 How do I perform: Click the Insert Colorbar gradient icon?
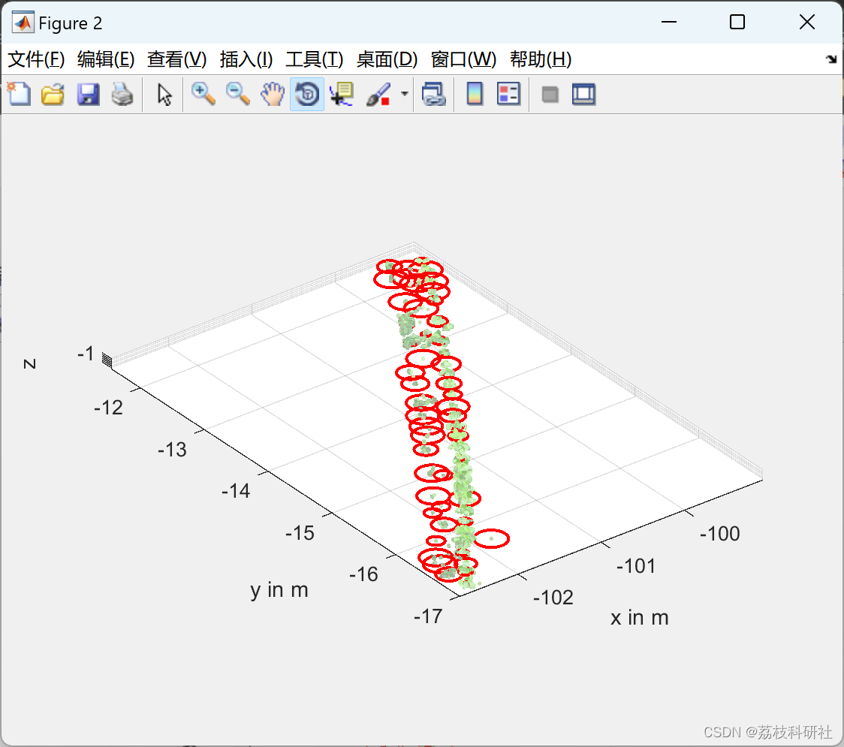tap(475, 95)
